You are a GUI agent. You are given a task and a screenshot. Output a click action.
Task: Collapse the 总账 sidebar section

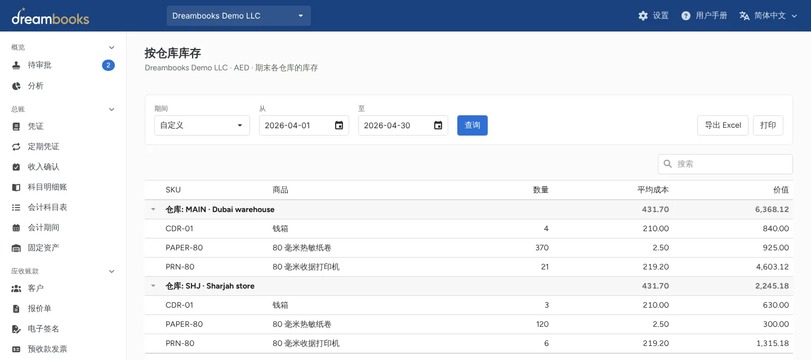coord(112,109)
